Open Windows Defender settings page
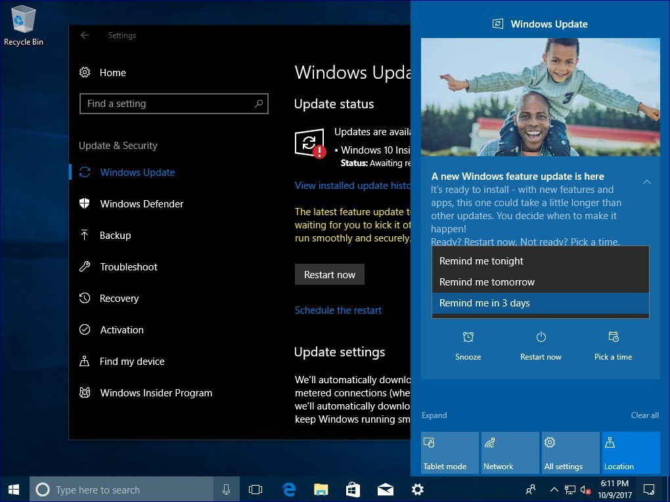This screenshot has width=670, height=502. click(141, 203)
